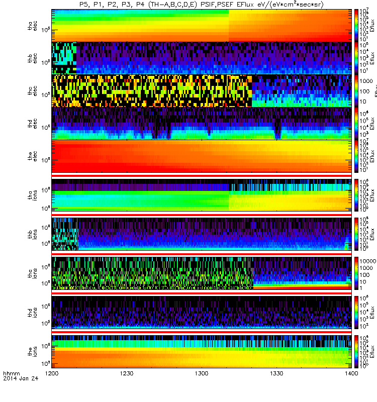Click the color bar next to thd elec panel
The image size is (377, 402).
pyautogui.click(x=356, y=123)
